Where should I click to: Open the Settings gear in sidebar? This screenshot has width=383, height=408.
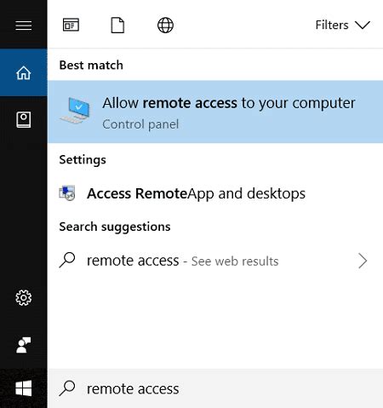tap(24, 297)
